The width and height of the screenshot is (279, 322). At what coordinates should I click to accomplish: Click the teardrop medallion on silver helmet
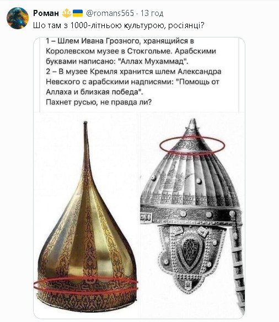coord(190,252)
